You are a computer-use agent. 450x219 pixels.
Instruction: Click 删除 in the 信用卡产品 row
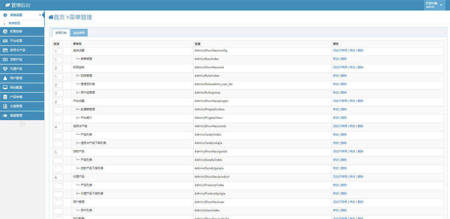pyautogui.click(x=360, y=126)
